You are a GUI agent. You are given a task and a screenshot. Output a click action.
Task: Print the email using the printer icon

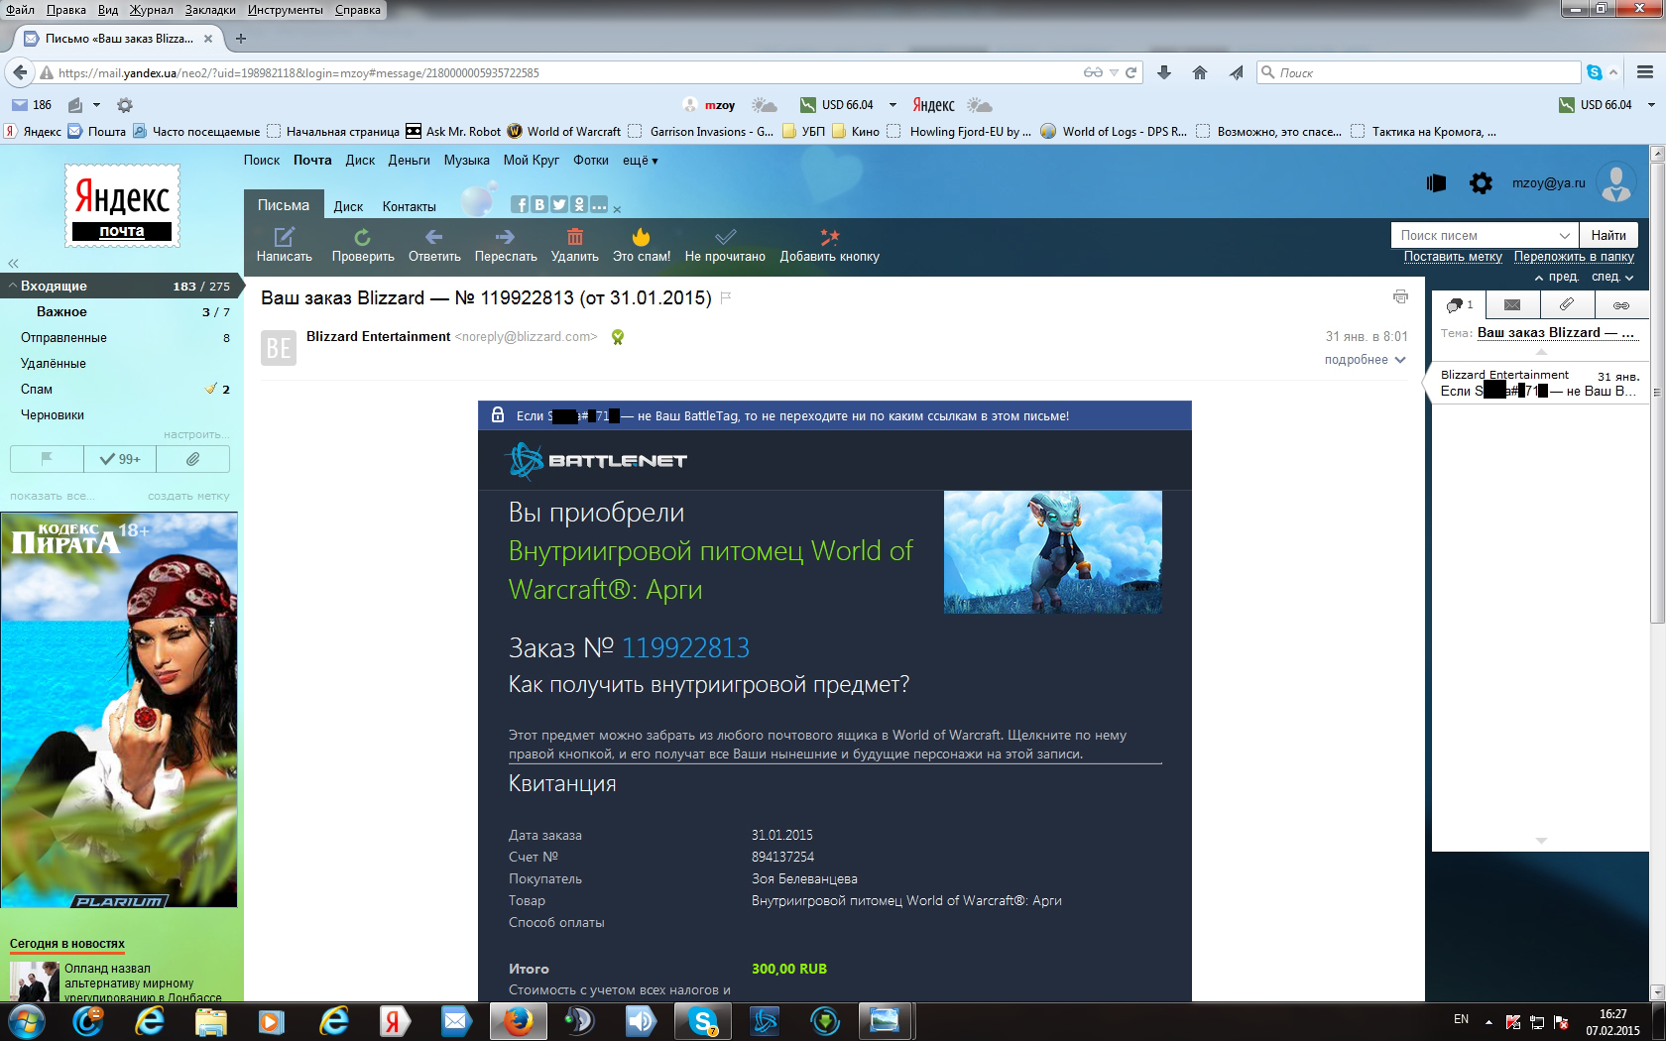click(1400, 296)
